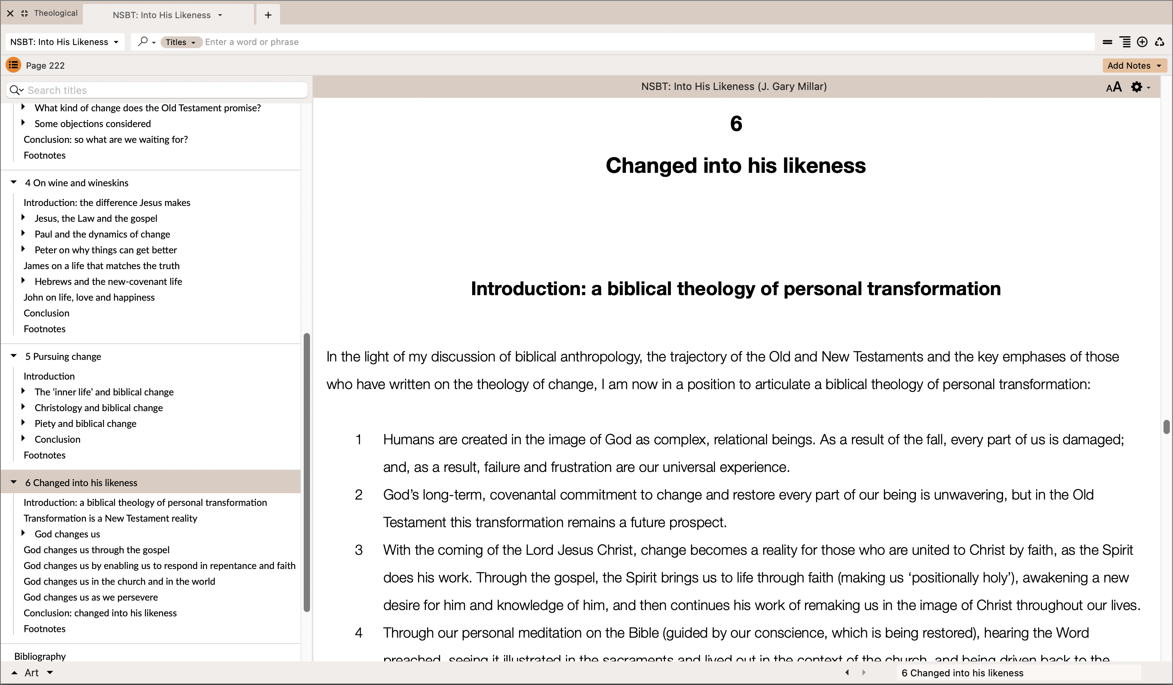Screen dimensions: 1173x685
Task: Open Conclusion: so what are we waiting for?
Action: (x=106, y=140)
